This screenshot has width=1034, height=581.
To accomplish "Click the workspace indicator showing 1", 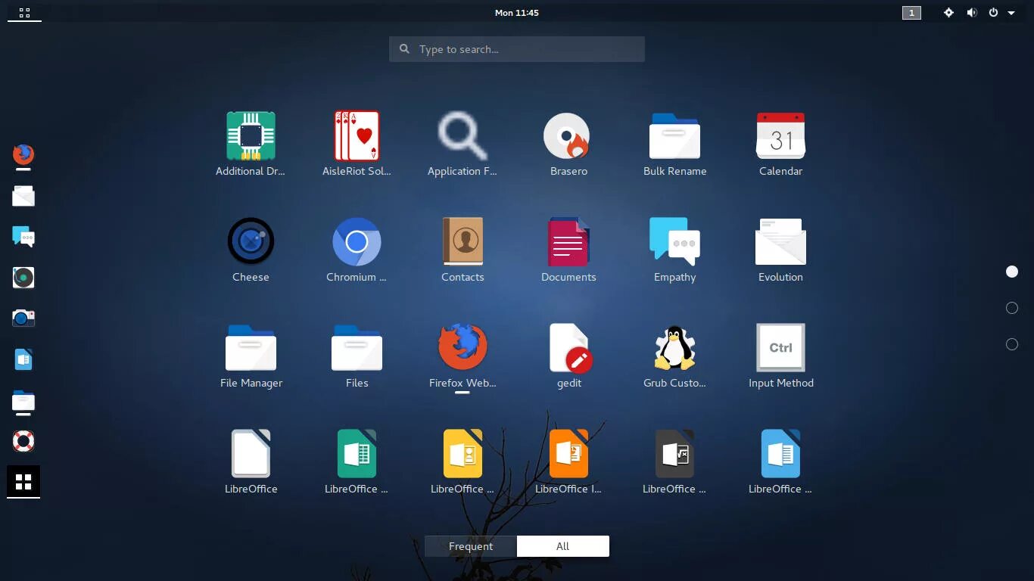I will click(911, 13).
